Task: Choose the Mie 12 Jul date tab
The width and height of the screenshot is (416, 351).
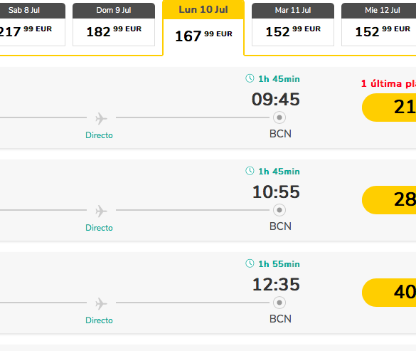Action: tap(378, 24)
